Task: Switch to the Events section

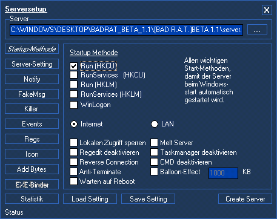Action: pos(32,124)
